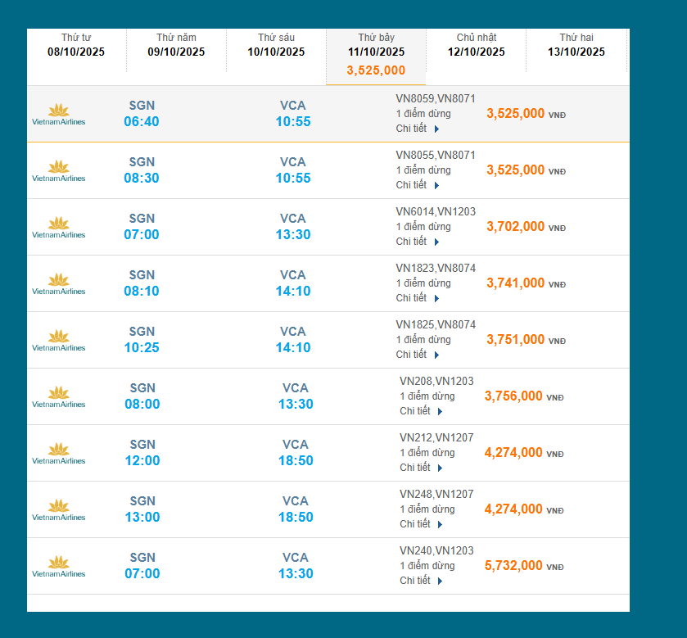The width and height of the screenshot is (687, 638).
Task: Show Chi tiết for flight VN248,VN1207
Action: point(422,524)
